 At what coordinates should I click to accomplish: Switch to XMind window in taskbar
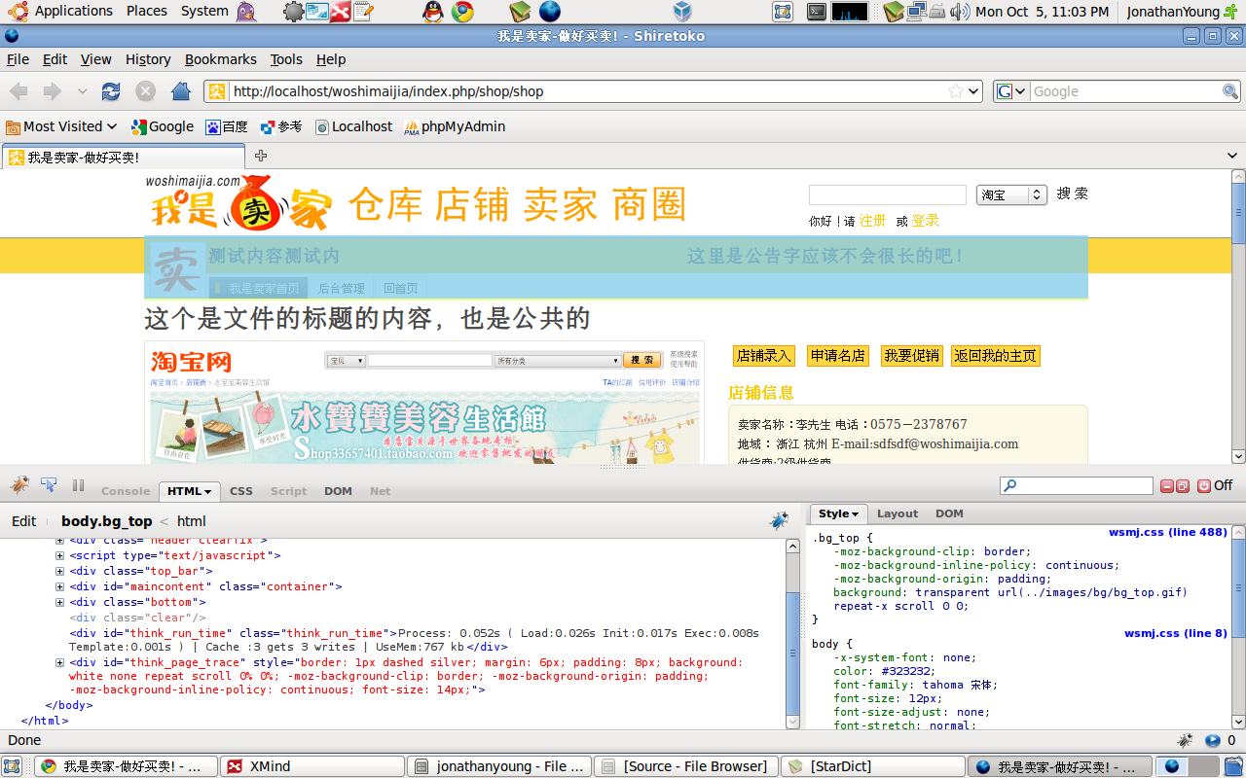click(312, 766)
